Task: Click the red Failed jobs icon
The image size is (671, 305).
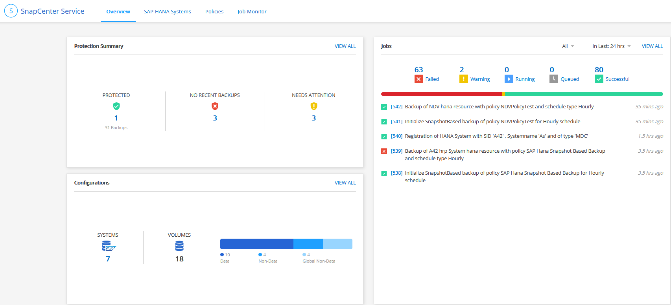Action: click(418, 79)
